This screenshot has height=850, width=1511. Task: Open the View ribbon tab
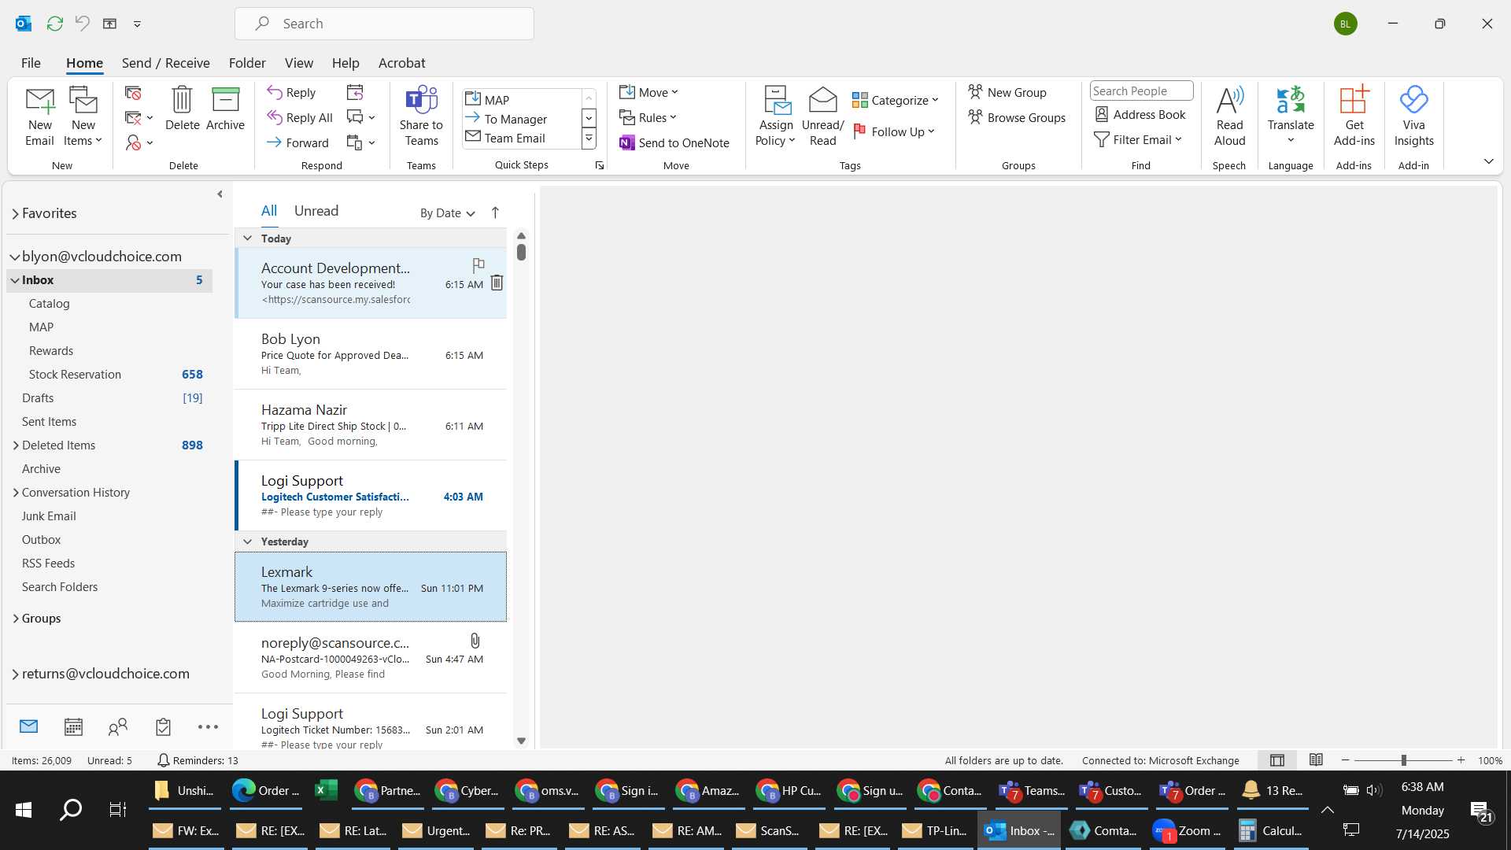coord(298,63)
